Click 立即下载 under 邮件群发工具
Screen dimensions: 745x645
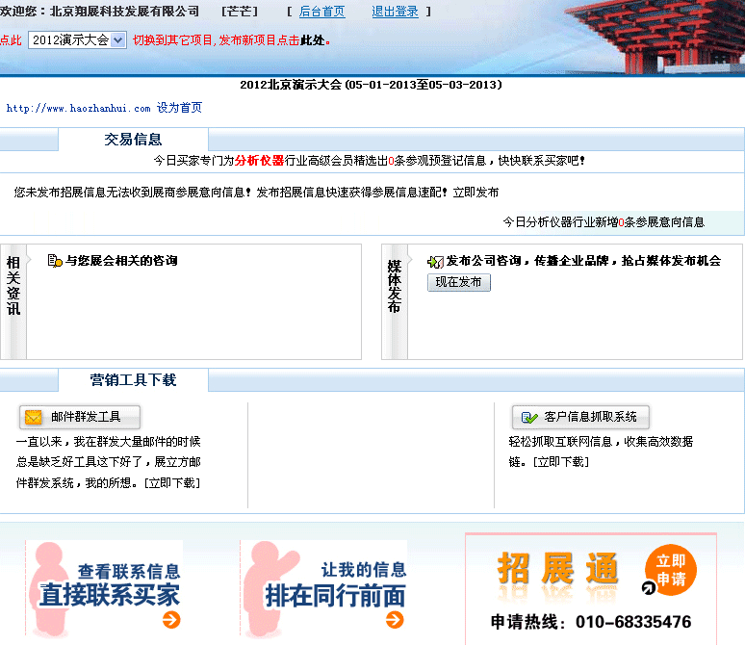coord(172,482)
